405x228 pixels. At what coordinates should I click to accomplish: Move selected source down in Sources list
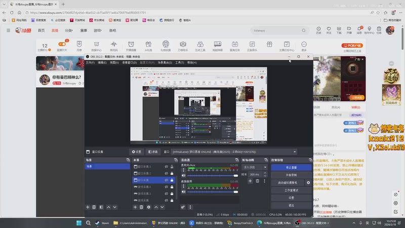tap(162, 207)
